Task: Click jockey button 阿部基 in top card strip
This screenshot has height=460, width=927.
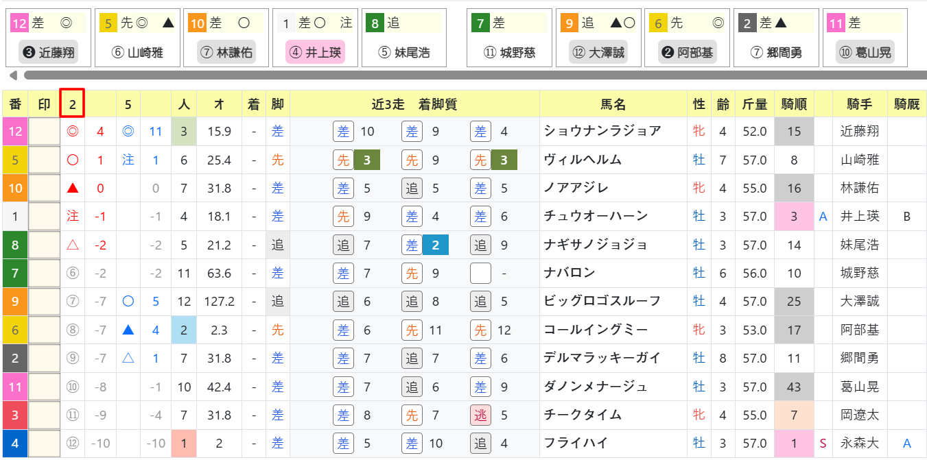Action: pos(687,52)
